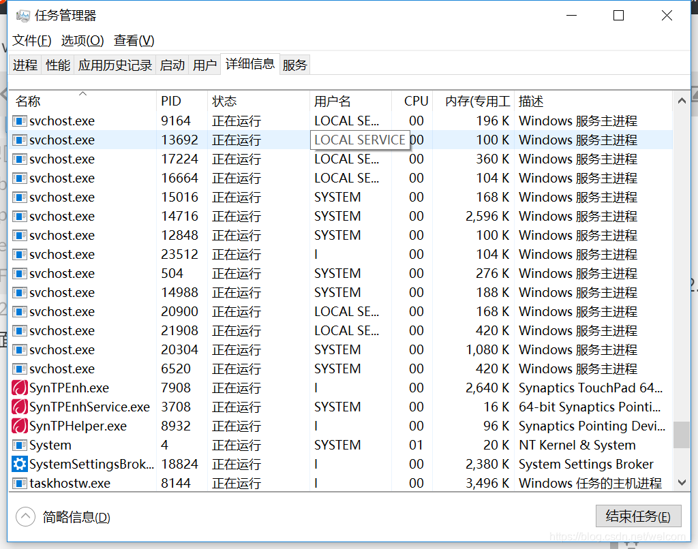Click CPU value 01 in System row
The height and width of the screenshot is (549, 698).
416,445
